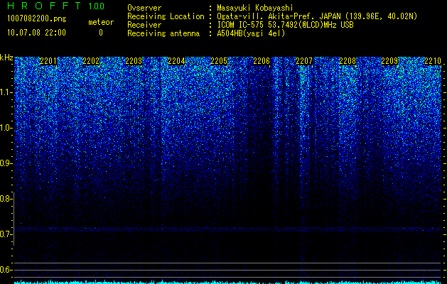Click the 1.1 frequency axis label

tap(5, 92)
